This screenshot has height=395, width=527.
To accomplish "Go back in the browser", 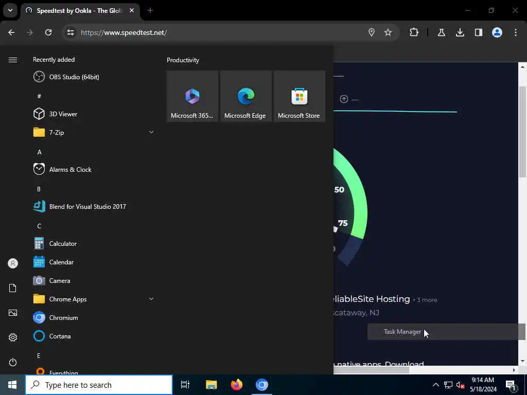I will [11, 32].
